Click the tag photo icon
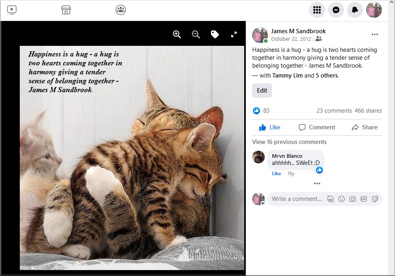The height and width of the screenshot is (276, 395). (x=215, y=34)
